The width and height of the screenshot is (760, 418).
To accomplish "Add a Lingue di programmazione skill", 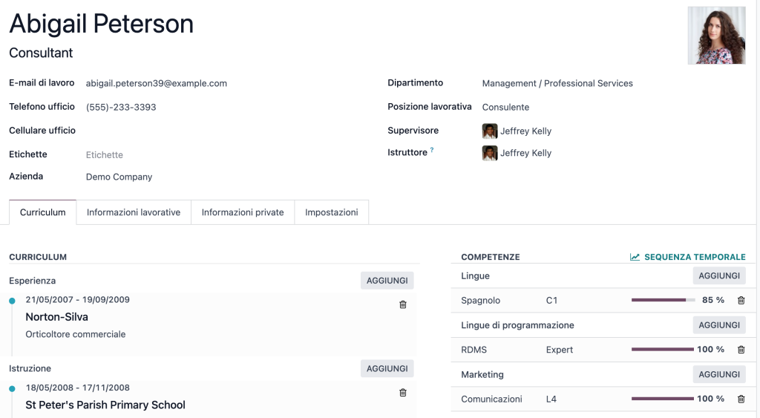I will click(x=718, y=325).
